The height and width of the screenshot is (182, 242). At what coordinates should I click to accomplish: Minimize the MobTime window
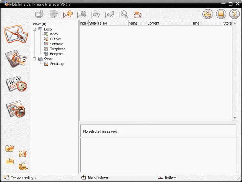point(223,4)
